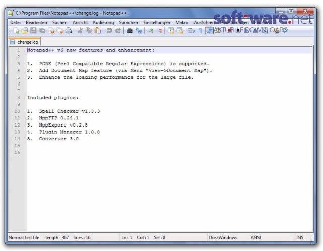Open the Kodierung menu
The image size is (323, 251).
coord(103,22)
